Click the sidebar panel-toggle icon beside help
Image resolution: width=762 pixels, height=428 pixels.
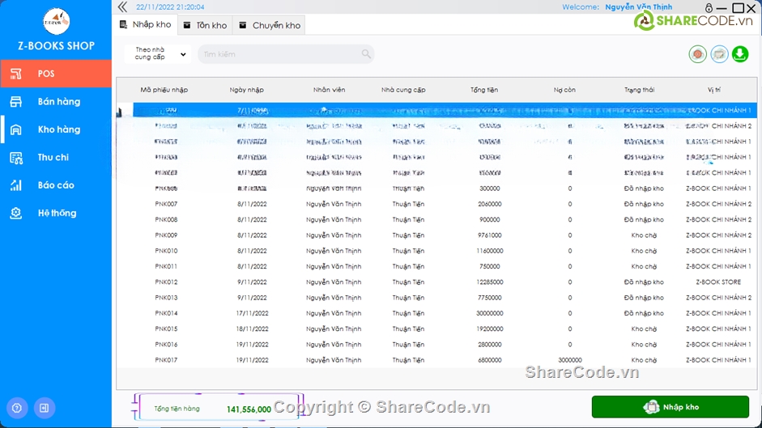point(45,408)
